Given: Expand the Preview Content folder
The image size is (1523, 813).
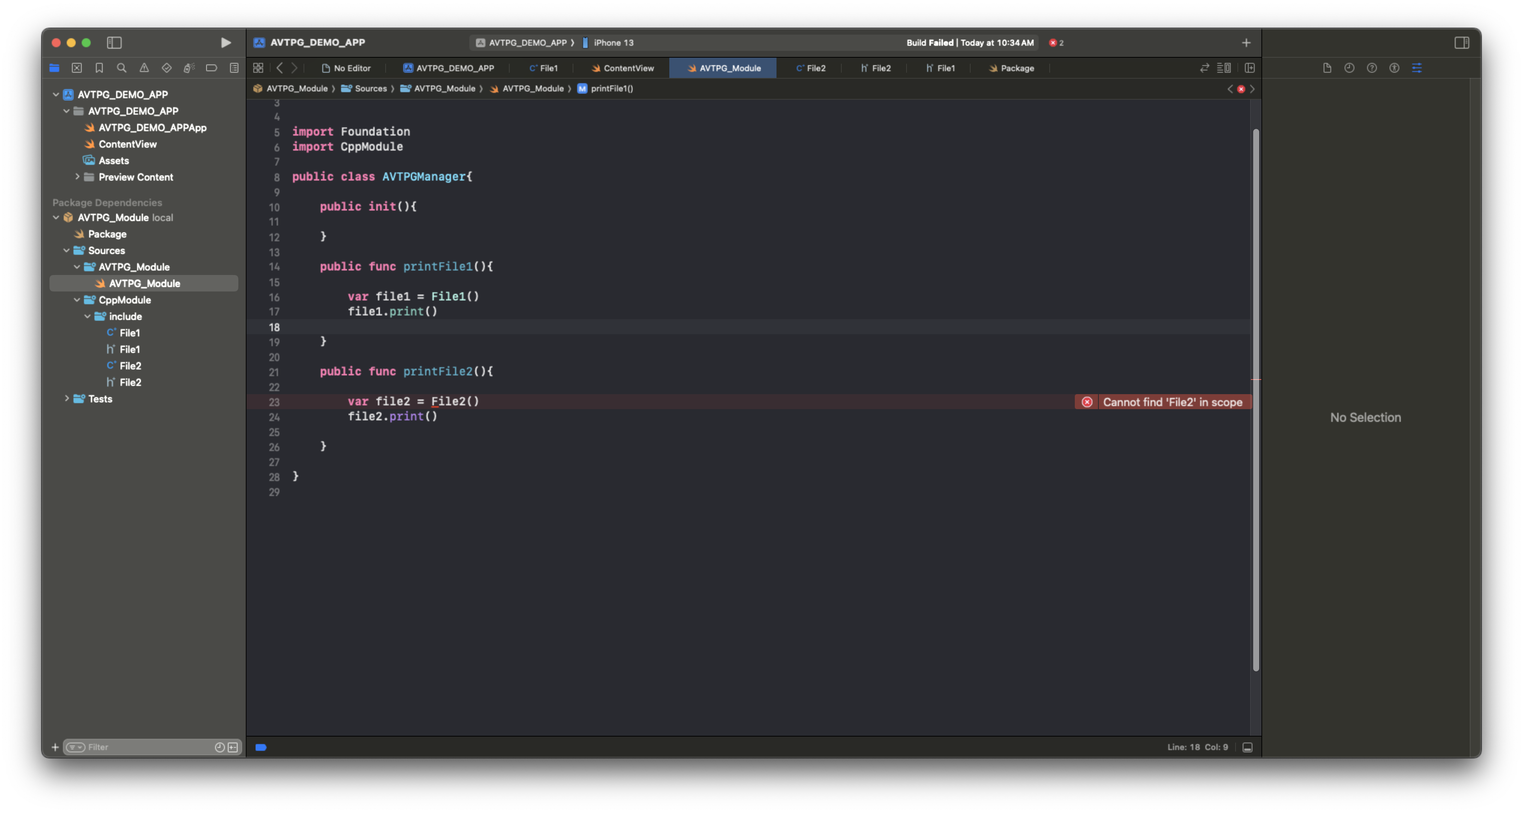Looking at the screenshot, I should coord(78,177).
